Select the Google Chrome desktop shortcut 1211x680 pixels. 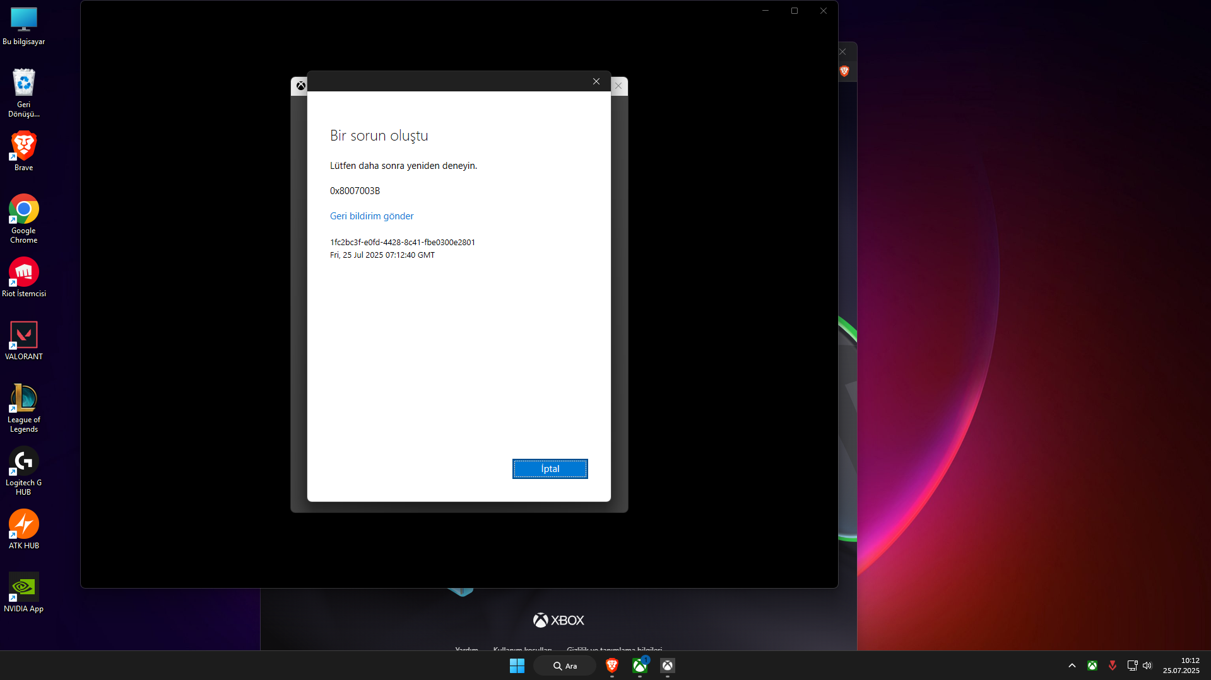tap(24, 219)
